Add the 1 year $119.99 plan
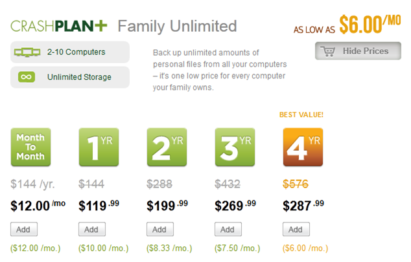This screenshot has height=262, width=411. pos(92,229)
